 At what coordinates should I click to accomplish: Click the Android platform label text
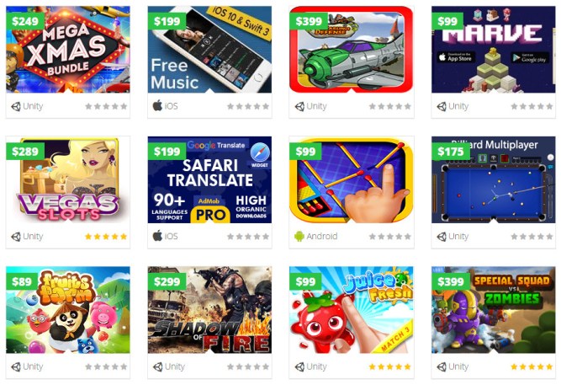click(x=322, y=236)
